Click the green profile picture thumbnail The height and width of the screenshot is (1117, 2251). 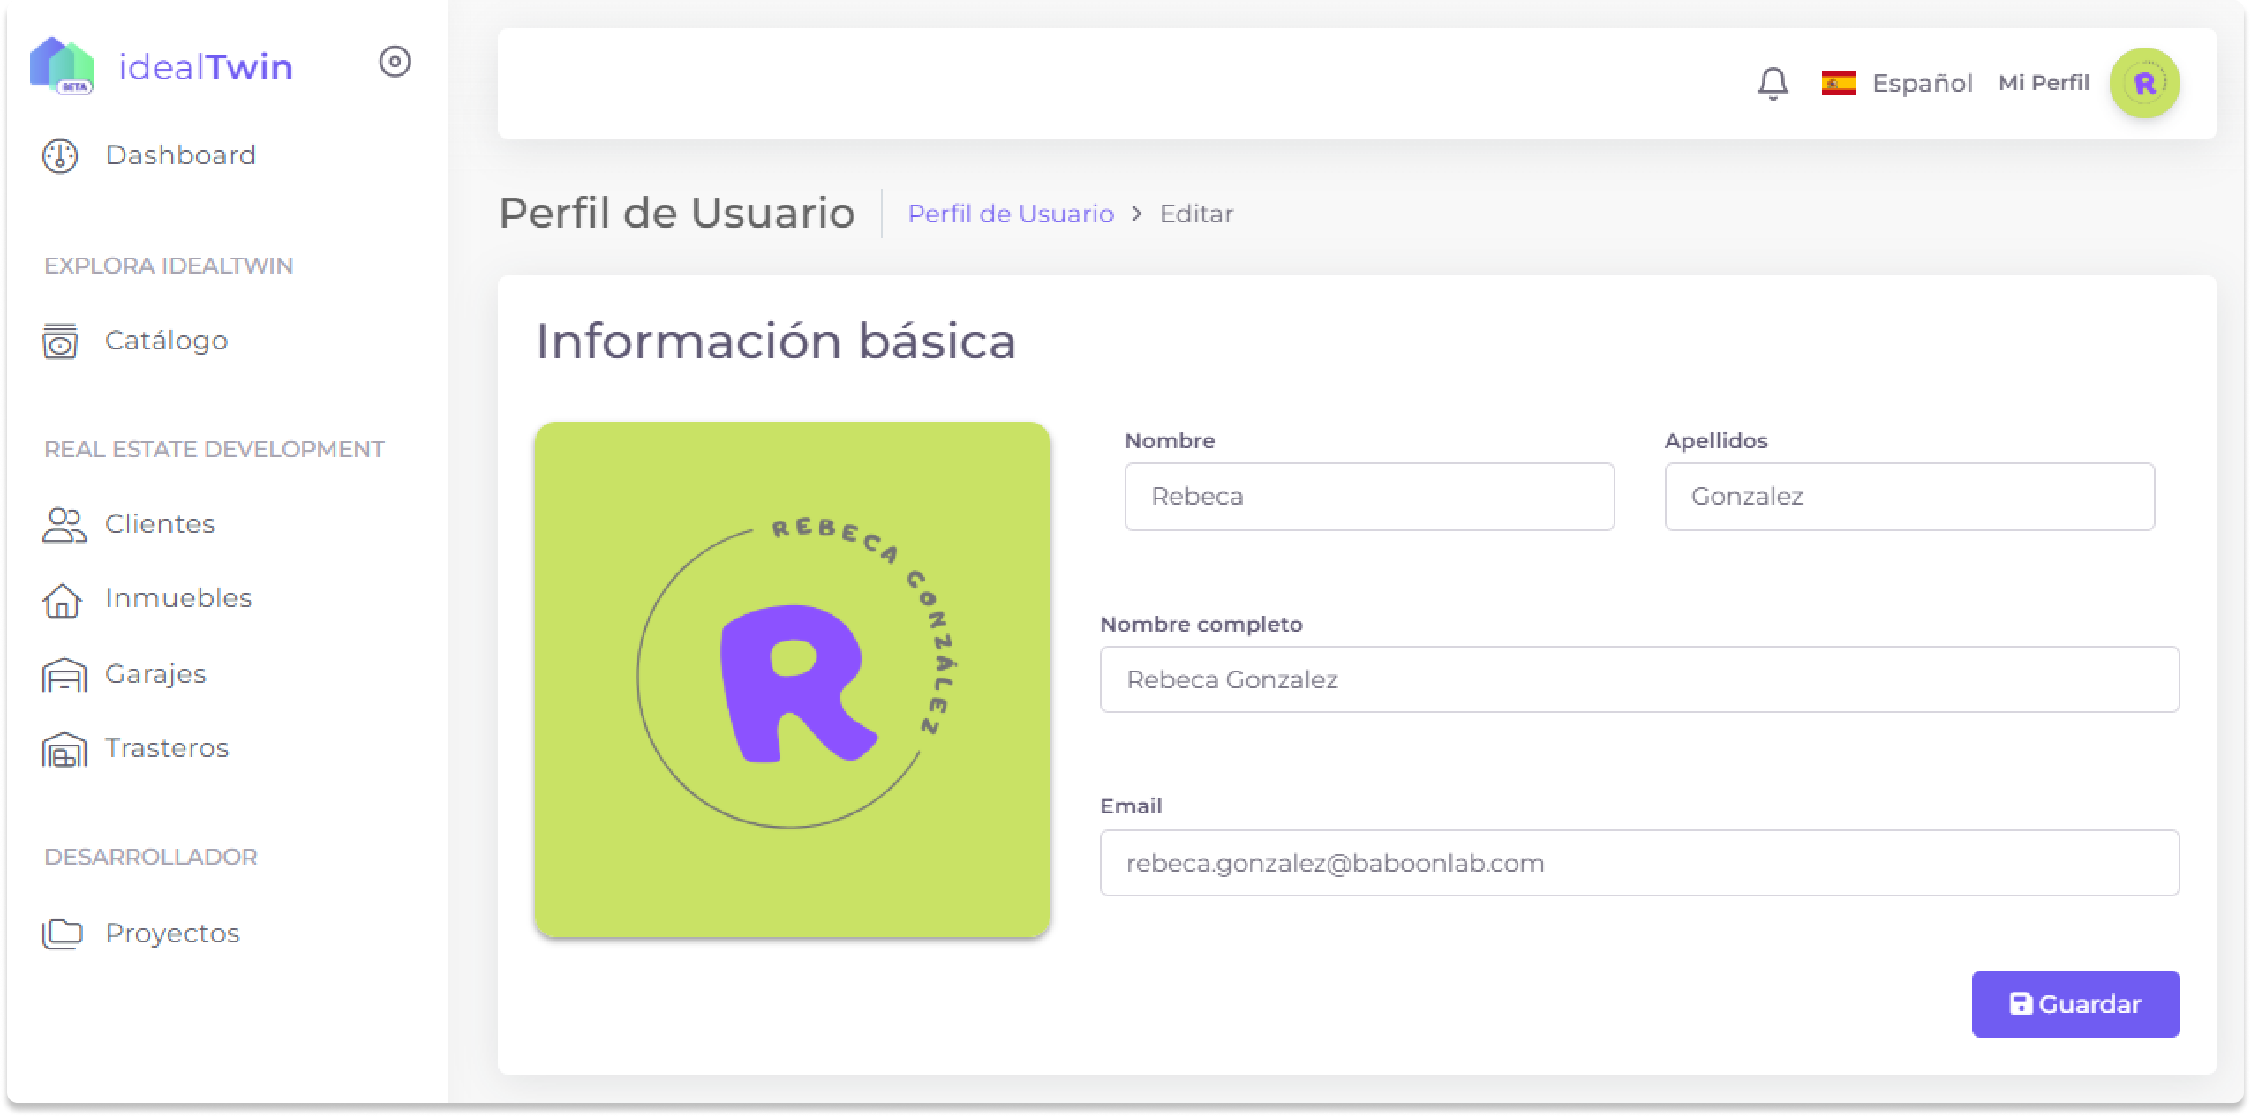pyautogui.click(x=792, y=679)
